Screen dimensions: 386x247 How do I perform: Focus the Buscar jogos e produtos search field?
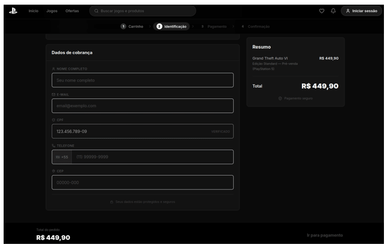click(142, 11)
